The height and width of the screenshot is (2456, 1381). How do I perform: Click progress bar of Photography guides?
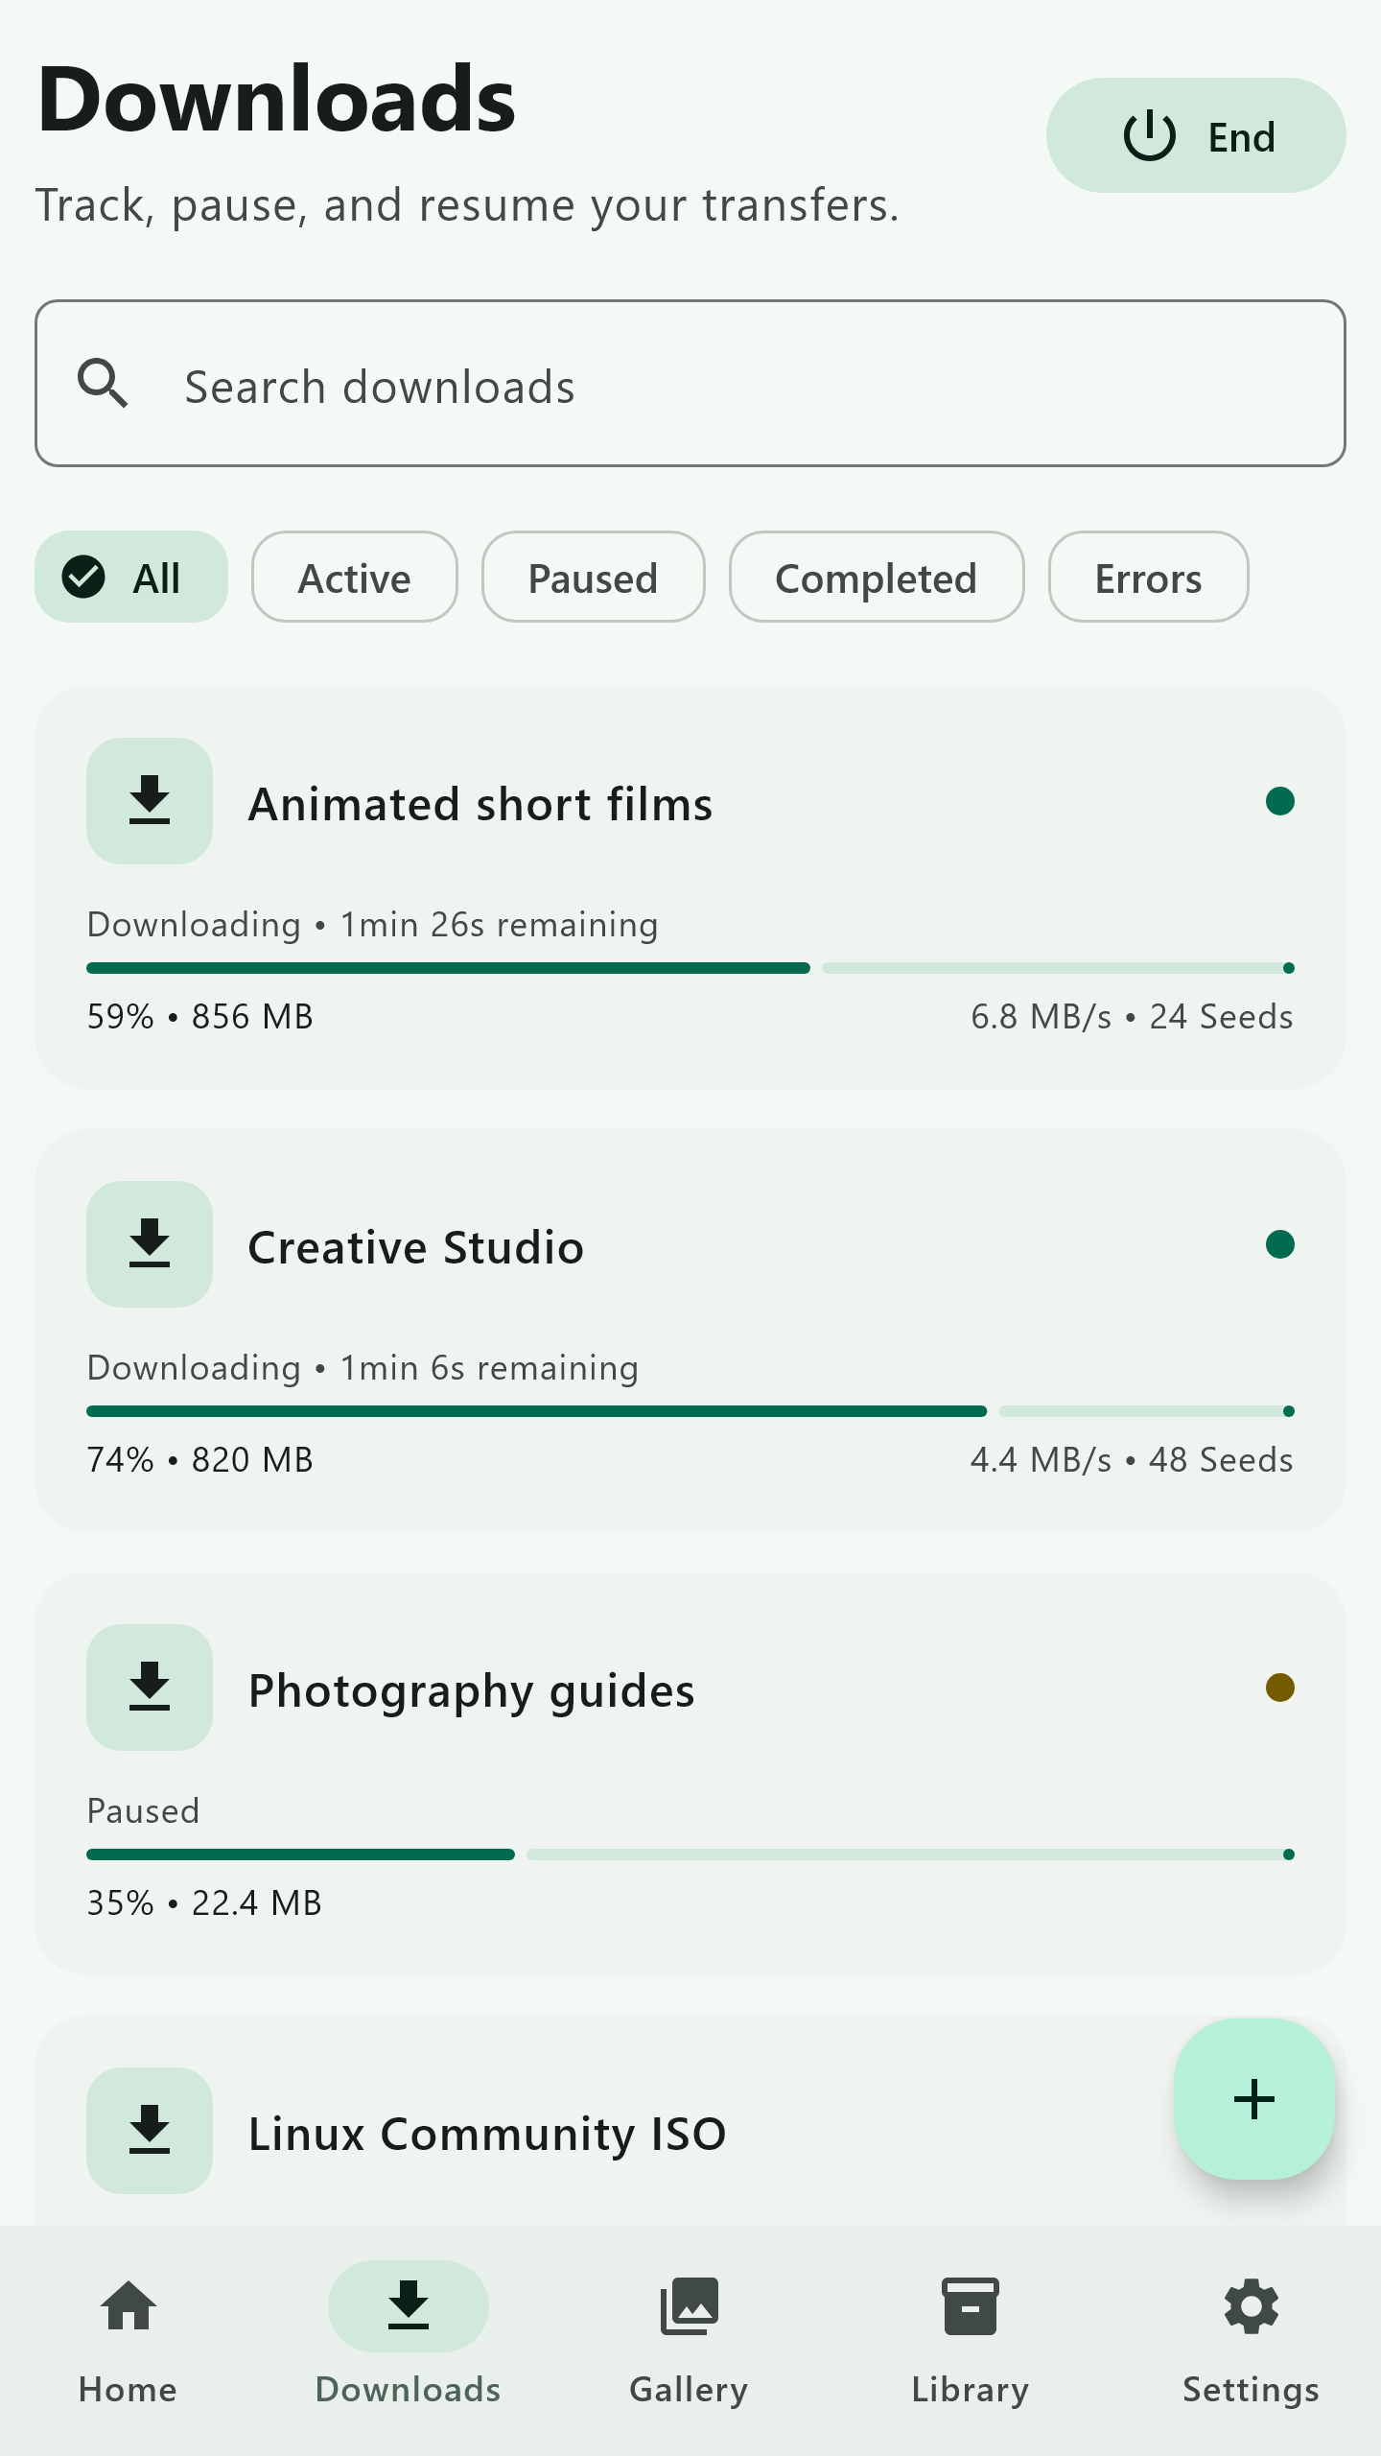pyautogui.click(x=690, y=1854)
